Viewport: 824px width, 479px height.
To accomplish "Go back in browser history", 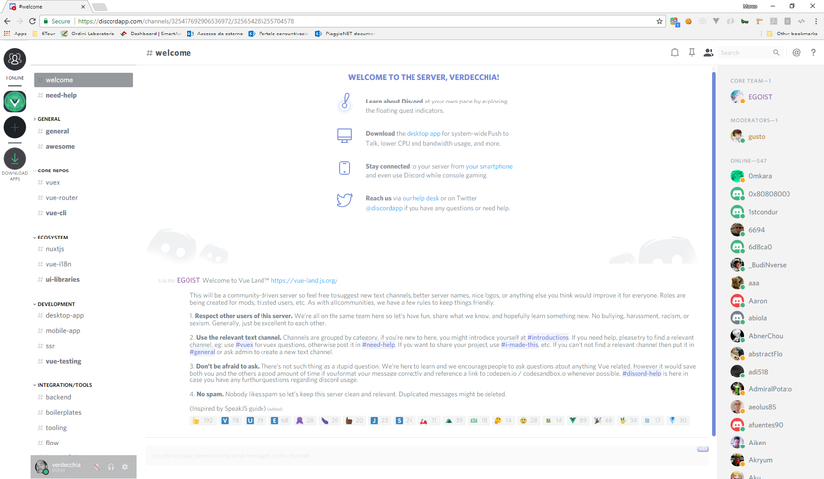I will click(x=7, y=21).
